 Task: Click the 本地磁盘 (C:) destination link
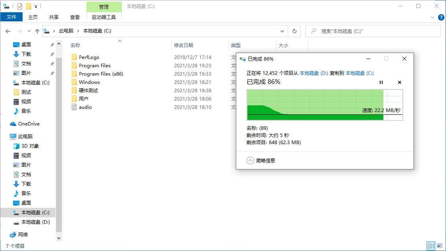pyautogui.click(x=360, y=73)
